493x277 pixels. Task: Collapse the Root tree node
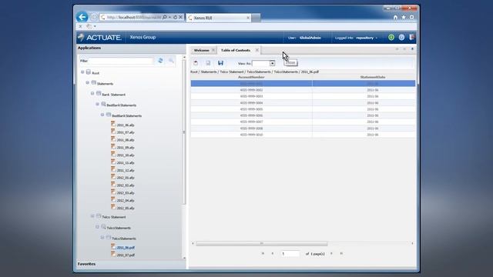click(82, 72)
